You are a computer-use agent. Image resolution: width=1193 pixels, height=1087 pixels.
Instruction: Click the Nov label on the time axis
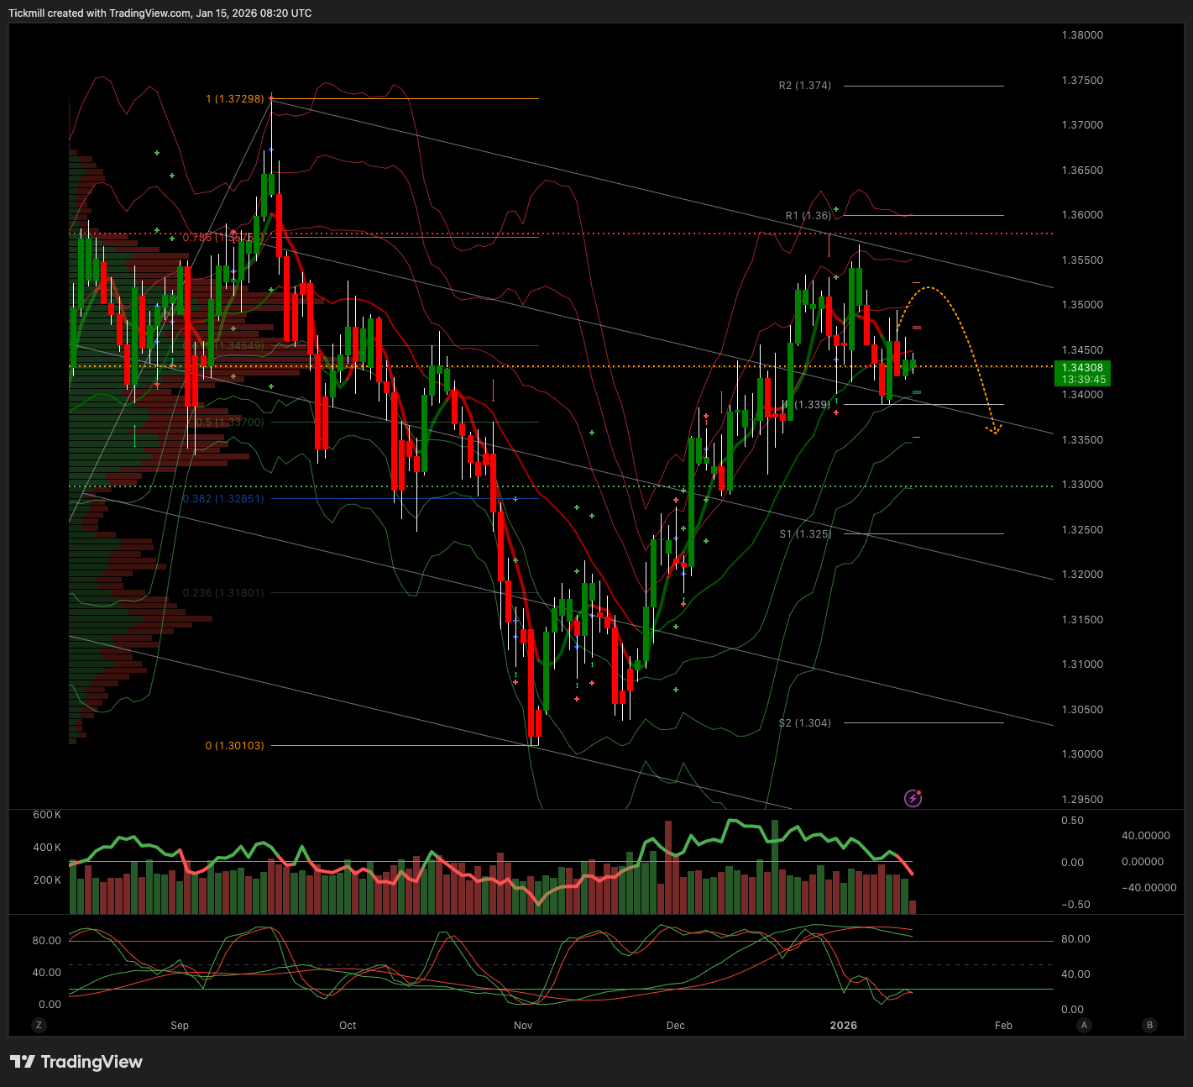click(522, 1026)
